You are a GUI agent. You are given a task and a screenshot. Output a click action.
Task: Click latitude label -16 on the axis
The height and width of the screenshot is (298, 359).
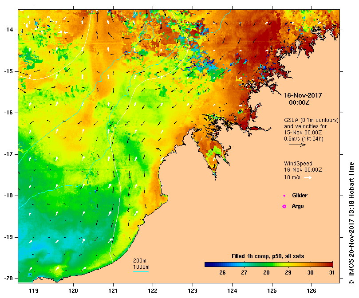pyautogui.click(x=9, y=113)
